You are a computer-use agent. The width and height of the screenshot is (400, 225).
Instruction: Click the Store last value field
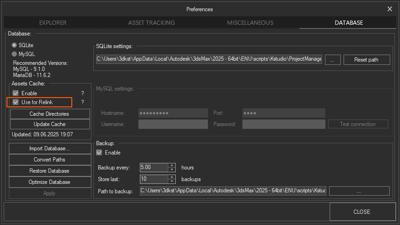click(154, 179)
